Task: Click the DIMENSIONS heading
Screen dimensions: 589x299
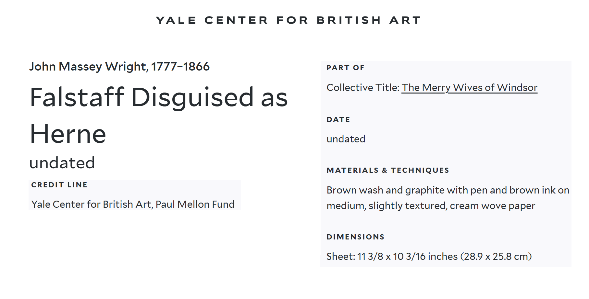Action: (x=355, y=237)
